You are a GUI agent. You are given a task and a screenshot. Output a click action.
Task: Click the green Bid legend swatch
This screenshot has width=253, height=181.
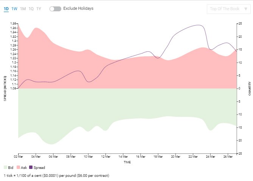[x=5, y=167]
